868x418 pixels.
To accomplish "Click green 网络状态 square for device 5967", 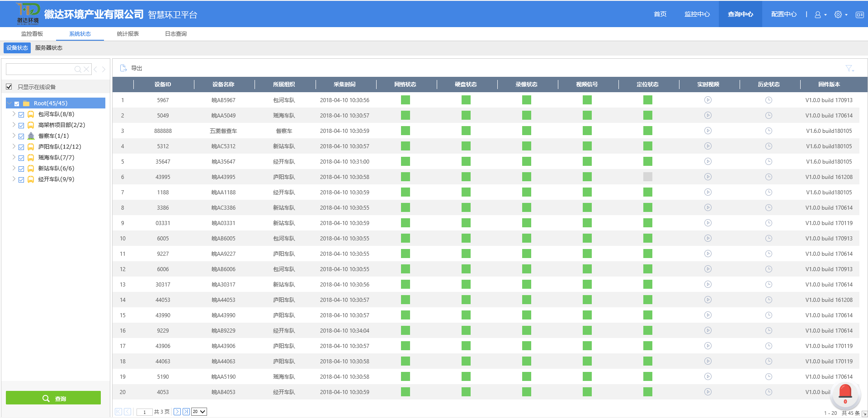I will pos(406,100).
